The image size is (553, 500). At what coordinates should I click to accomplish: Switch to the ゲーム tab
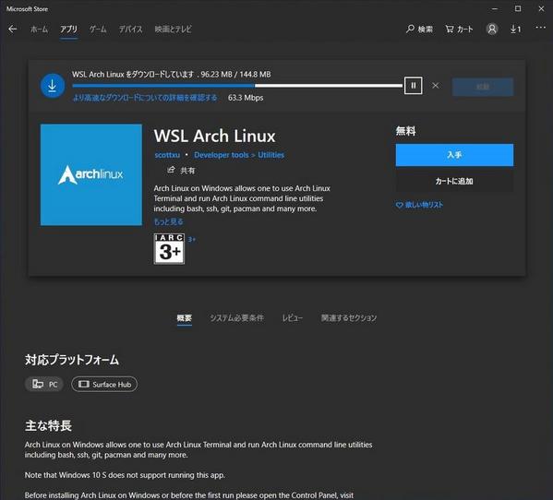(98, 30)
